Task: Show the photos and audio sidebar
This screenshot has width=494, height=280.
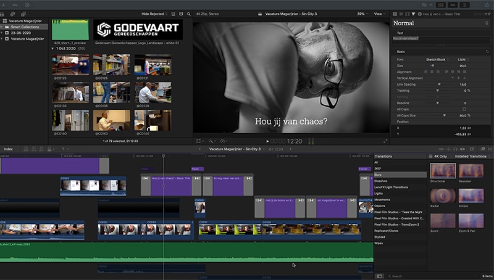Action: click(x=12, y=14)
